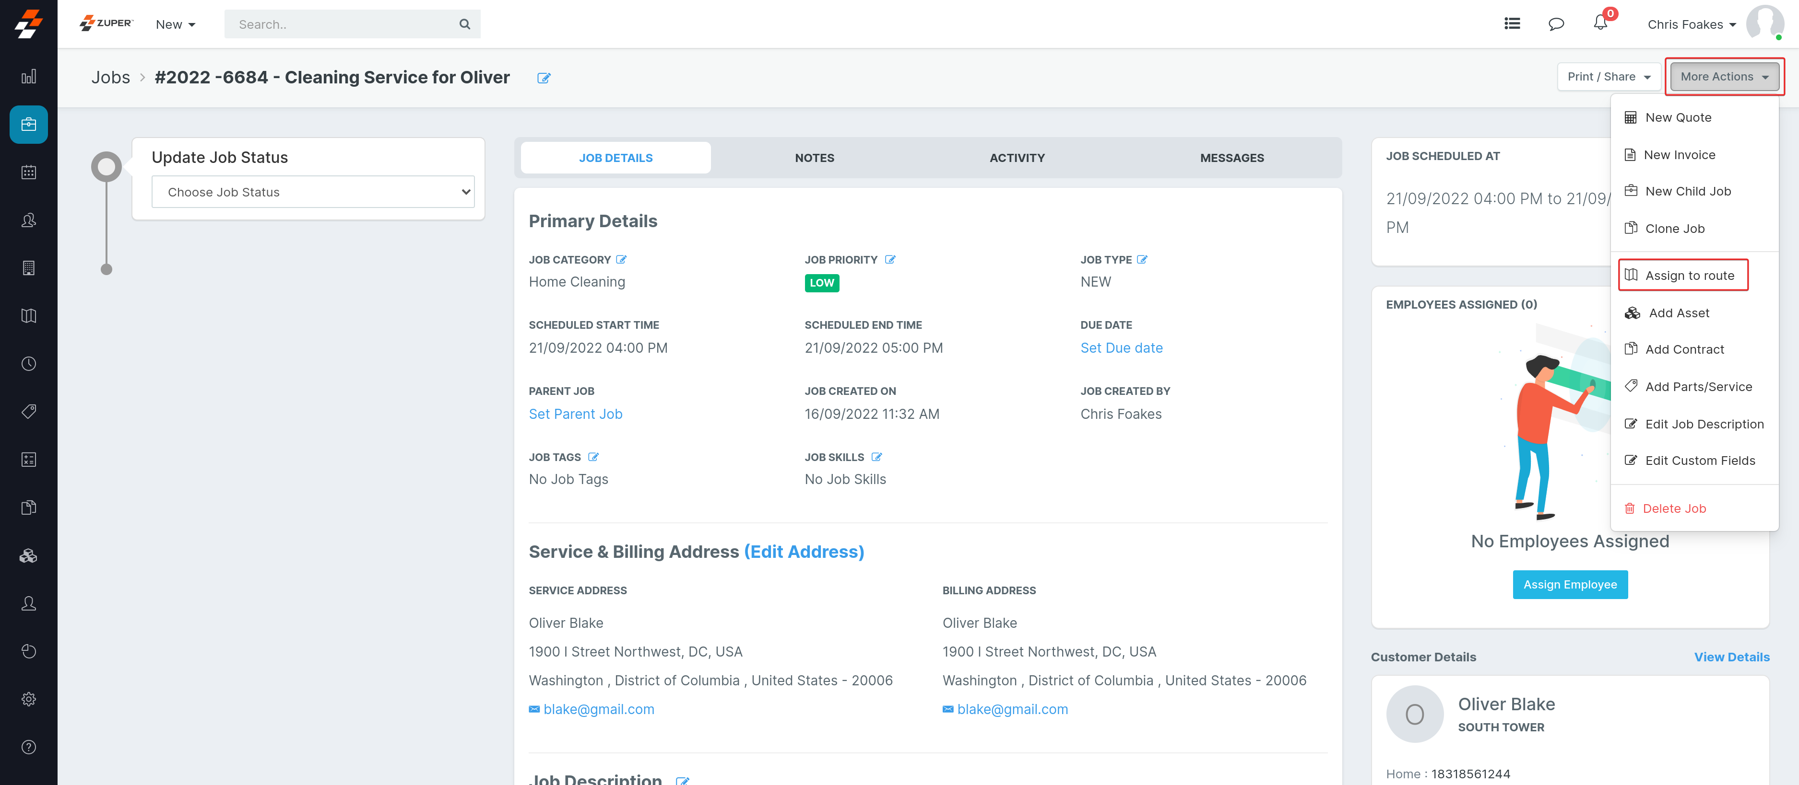The height and width of the screenshot is (785, 1799).
Task: Open the Print / Share dropdown
Action: pos(1608,77)
